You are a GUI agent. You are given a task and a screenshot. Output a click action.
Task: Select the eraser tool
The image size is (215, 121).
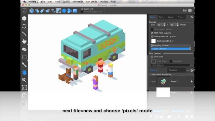click(24, 49)
